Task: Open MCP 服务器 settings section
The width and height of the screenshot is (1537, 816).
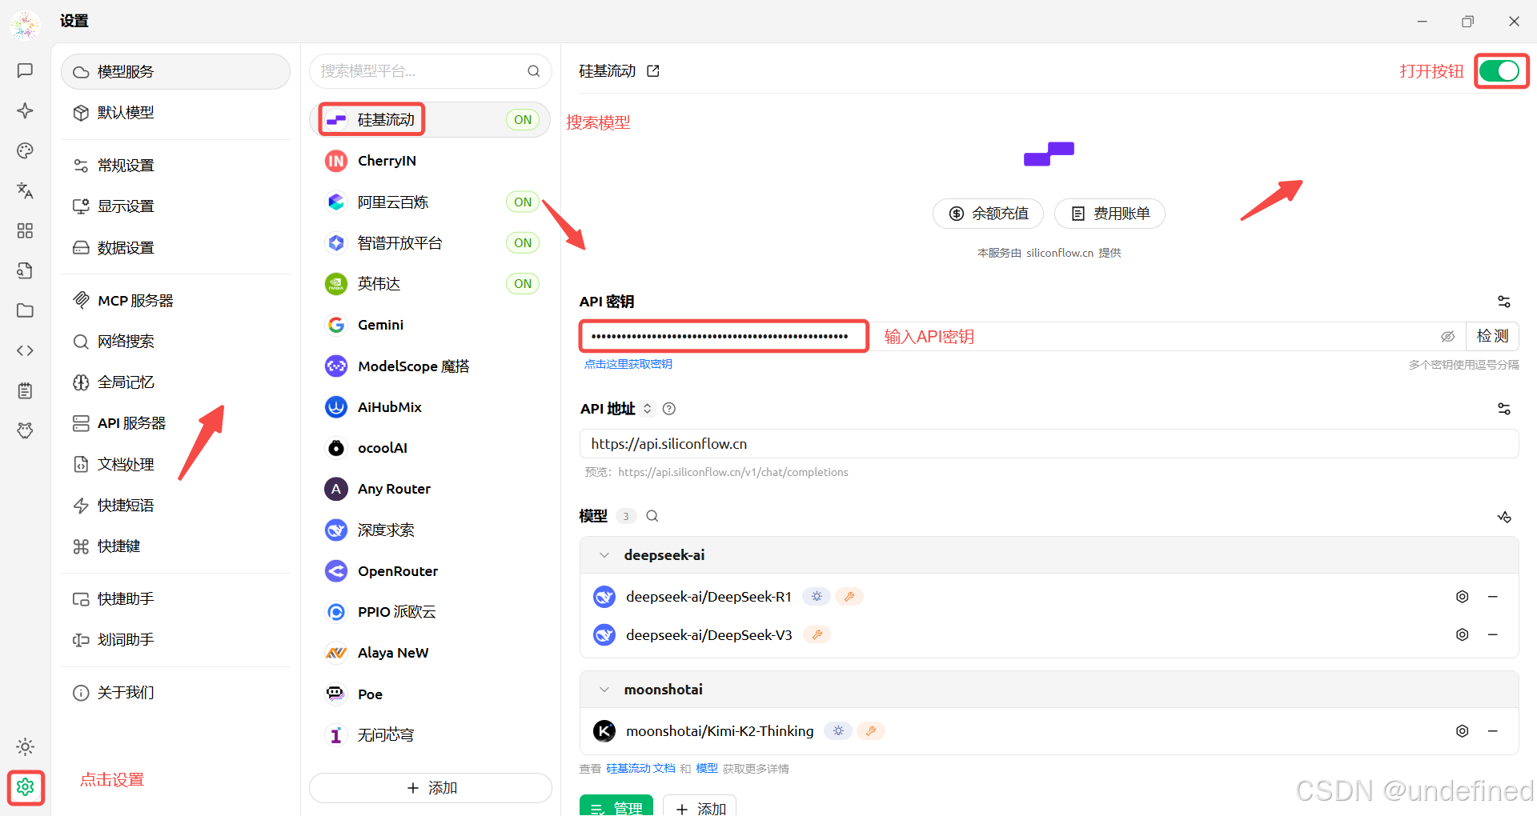Action: pyautogui.click(x=175, y=301)
